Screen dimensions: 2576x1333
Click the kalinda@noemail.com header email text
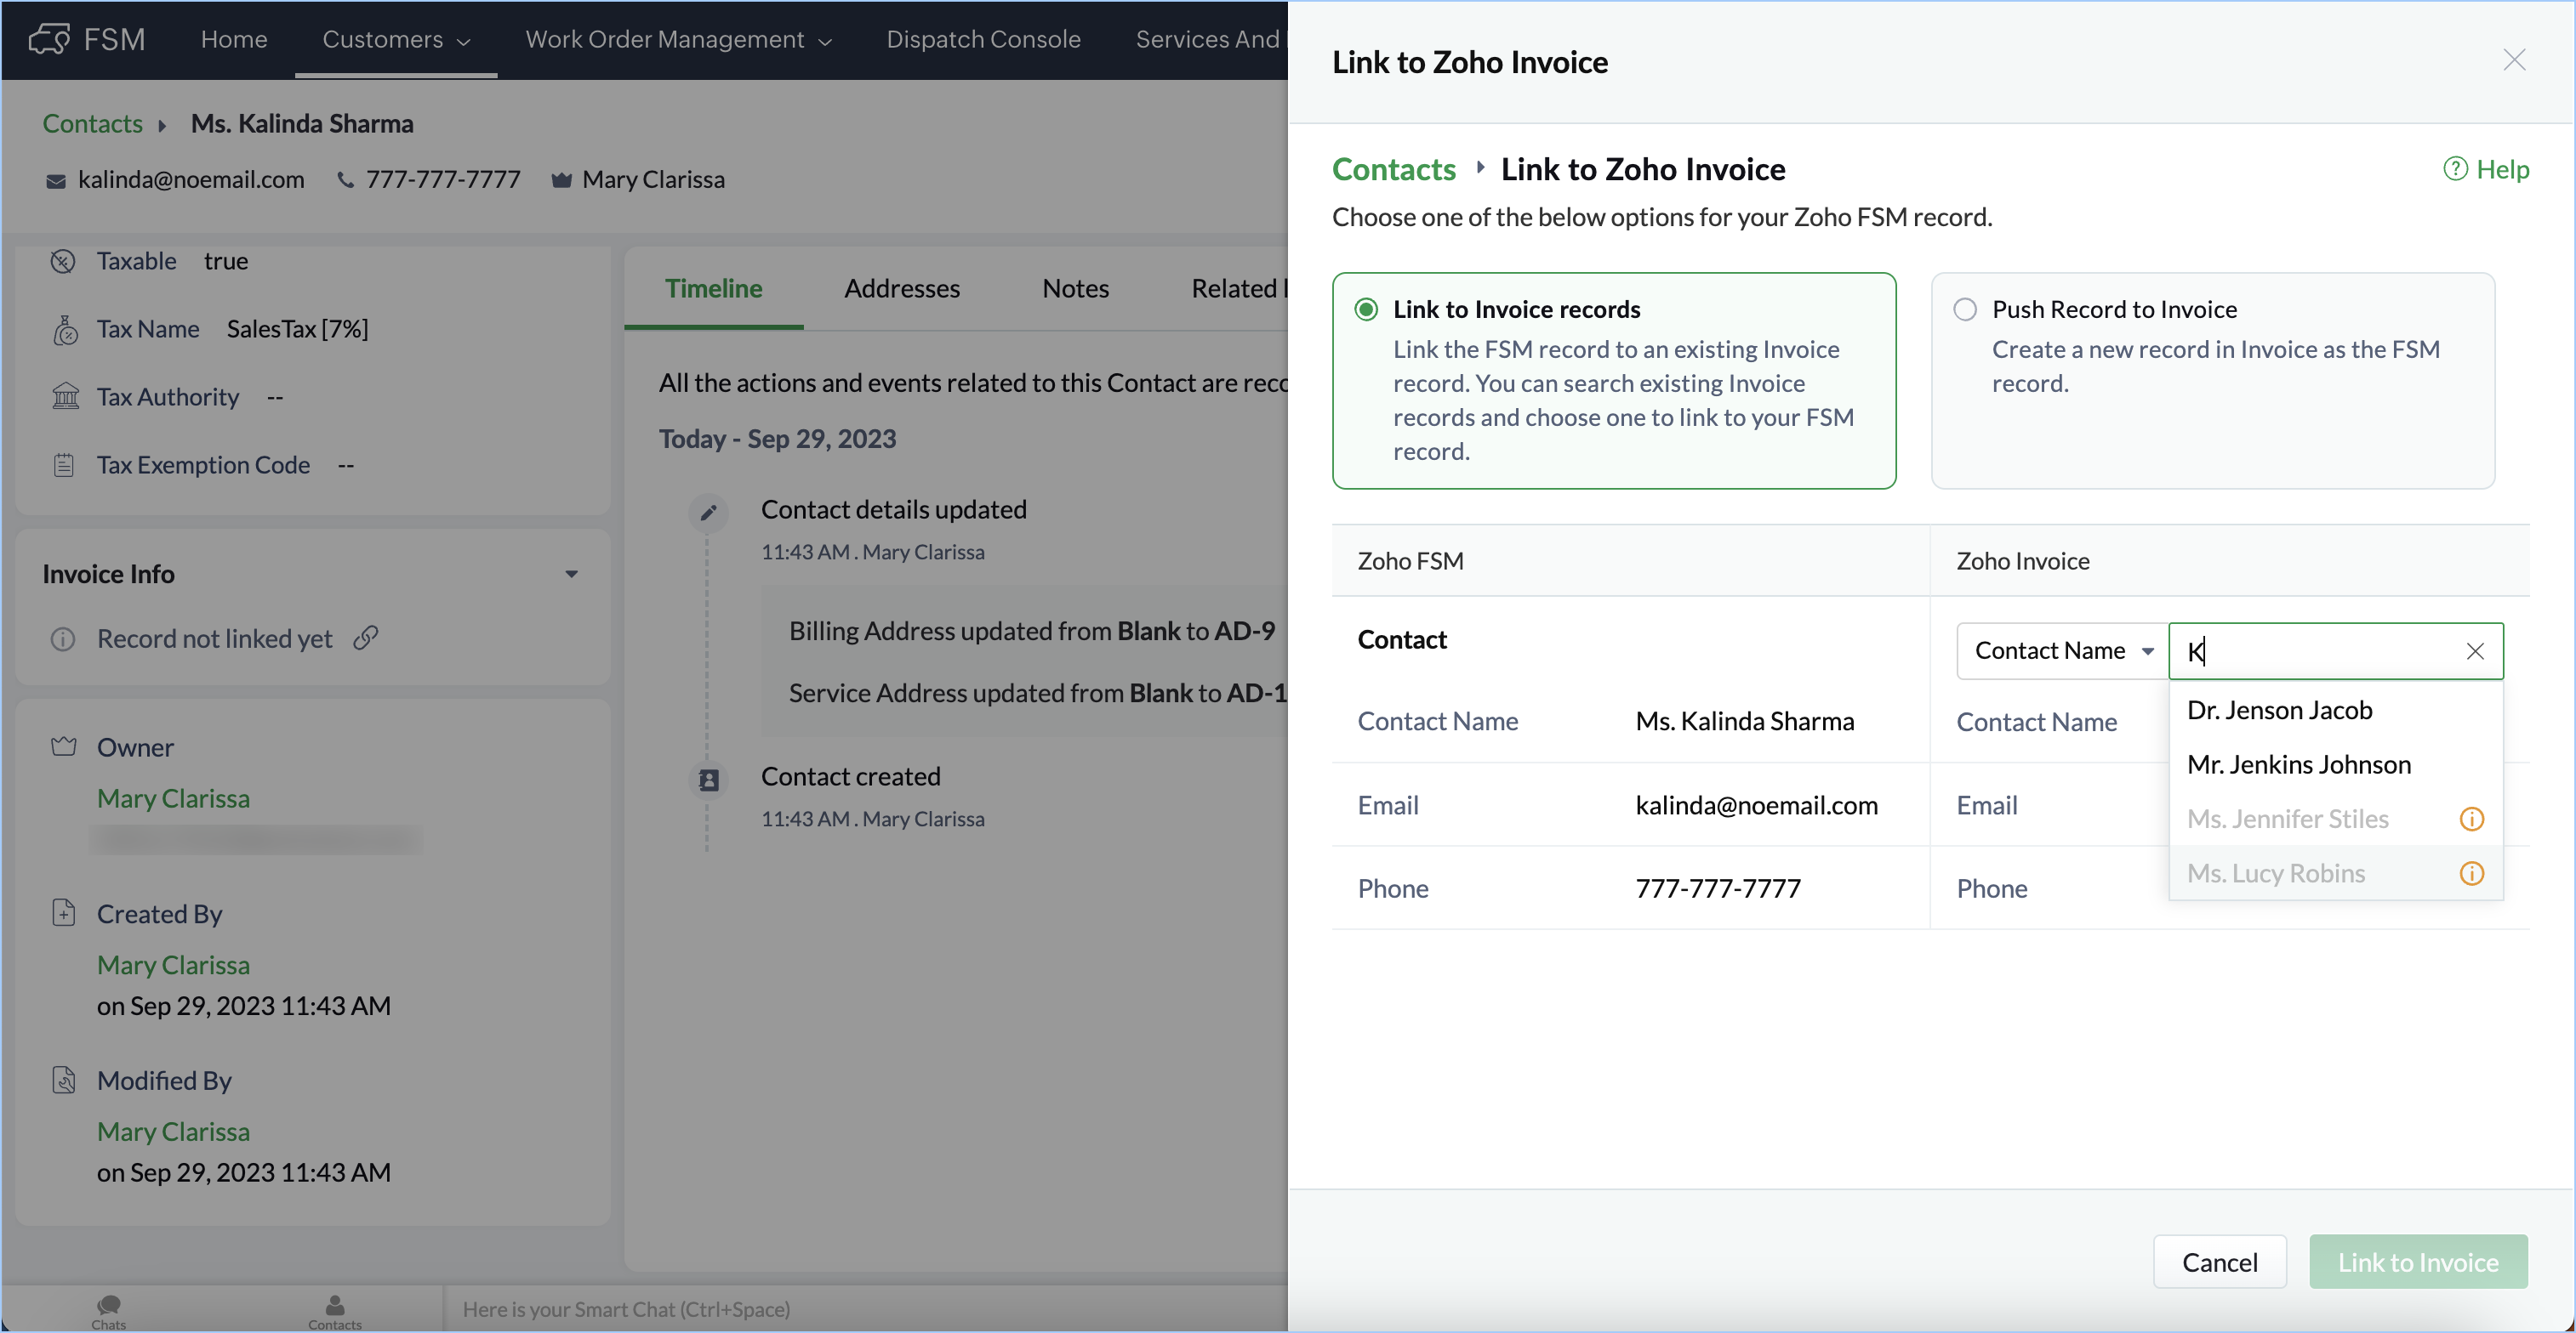click(191, 180)
